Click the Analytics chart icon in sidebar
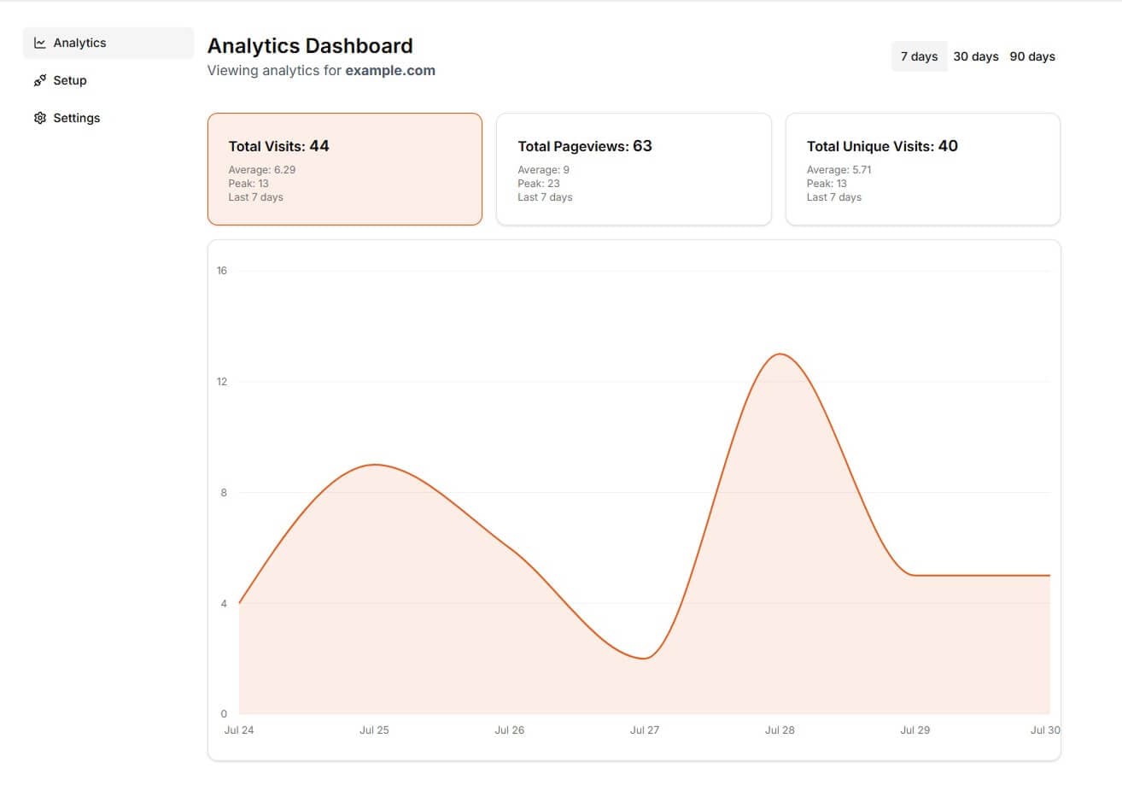 coord(40,43)
